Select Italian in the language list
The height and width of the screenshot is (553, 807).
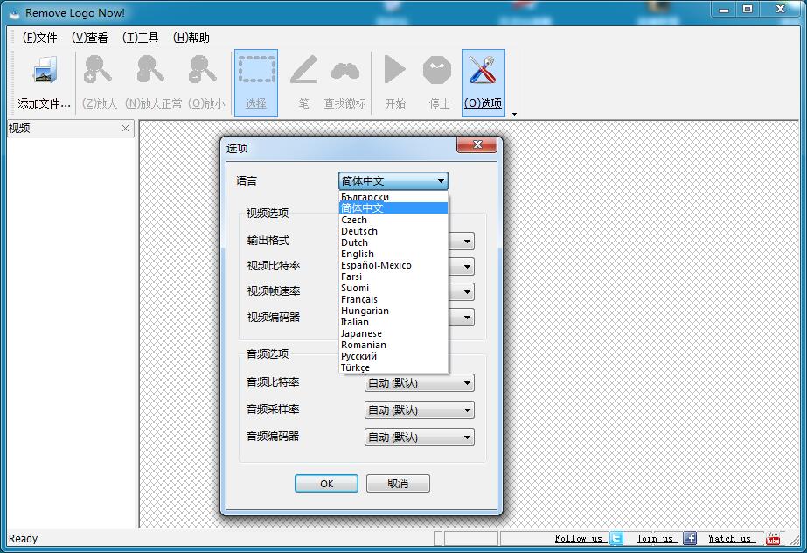tap(393, 322)
